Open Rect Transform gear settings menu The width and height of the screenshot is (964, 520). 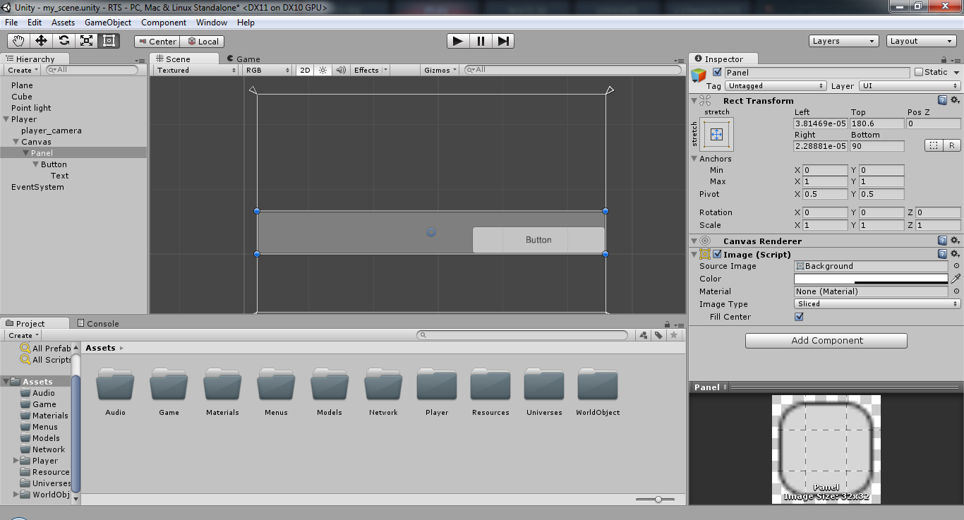[x=955, y=100]
